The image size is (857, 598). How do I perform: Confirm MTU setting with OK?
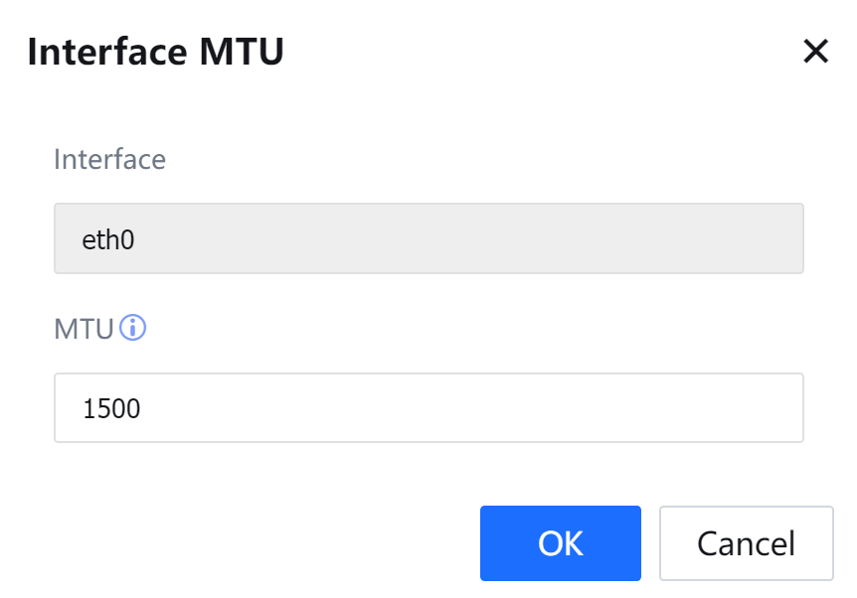[560, 543]
